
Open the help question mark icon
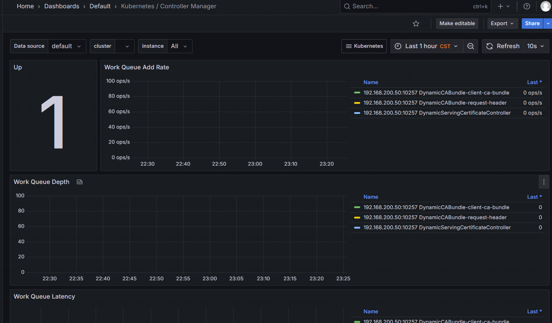pos(527,6)
